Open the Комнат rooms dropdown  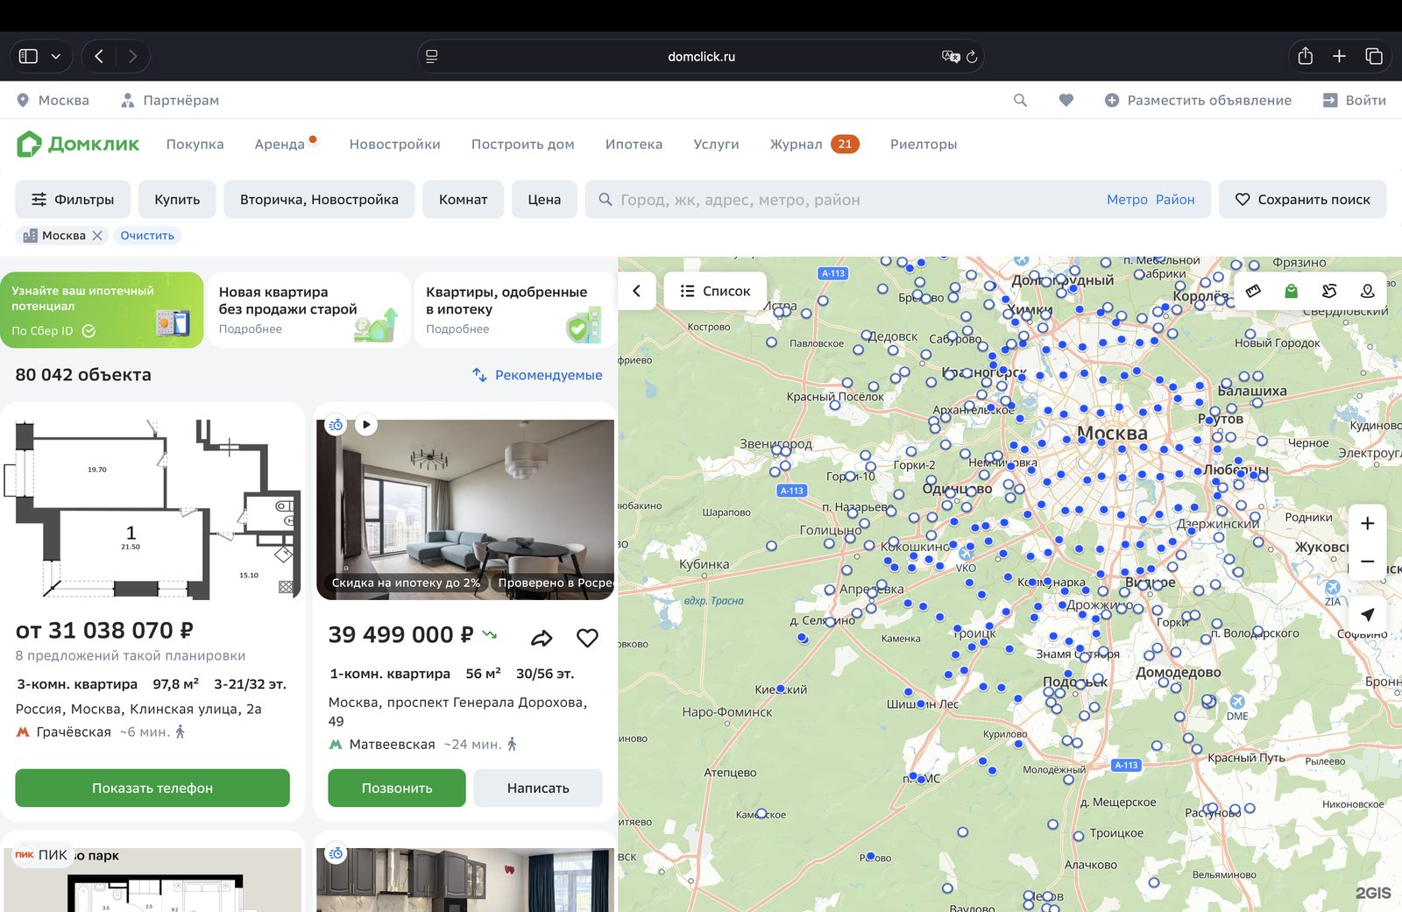tap(463, 200)
